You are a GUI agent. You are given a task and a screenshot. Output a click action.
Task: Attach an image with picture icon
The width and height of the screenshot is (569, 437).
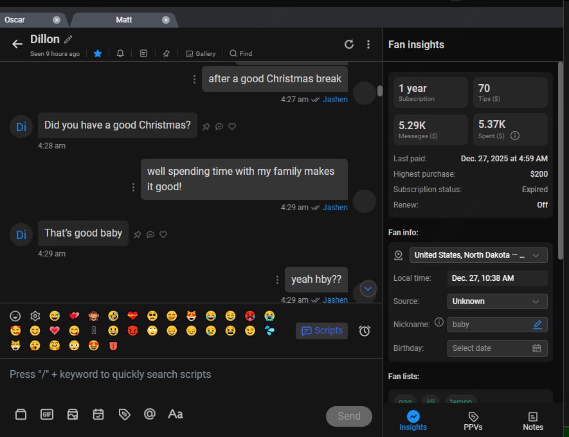(73, 414)
